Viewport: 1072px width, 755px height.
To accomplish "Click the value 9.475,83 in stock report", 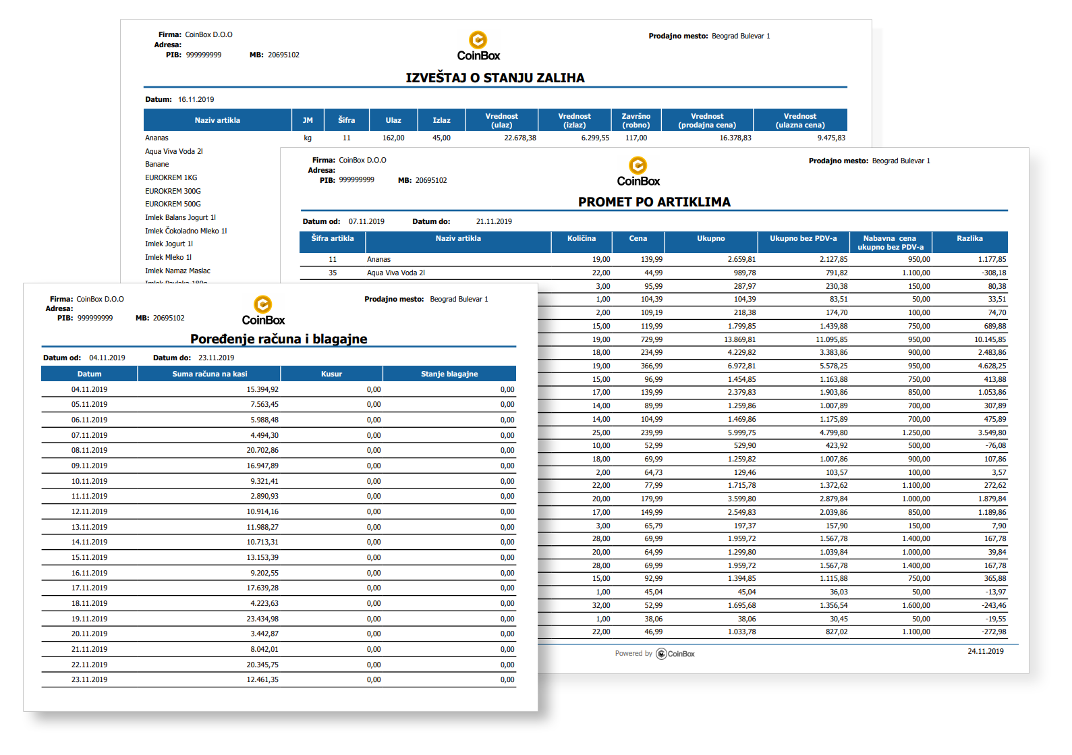I will pyautogui.click(x=831, y=138).
